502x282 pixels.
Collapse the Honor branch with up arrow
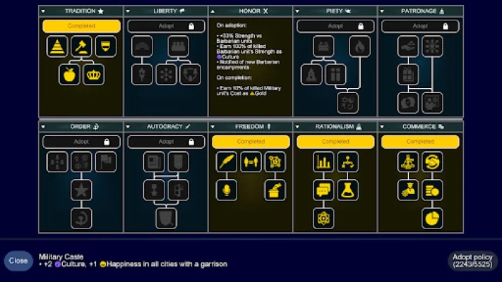(213, 11)
